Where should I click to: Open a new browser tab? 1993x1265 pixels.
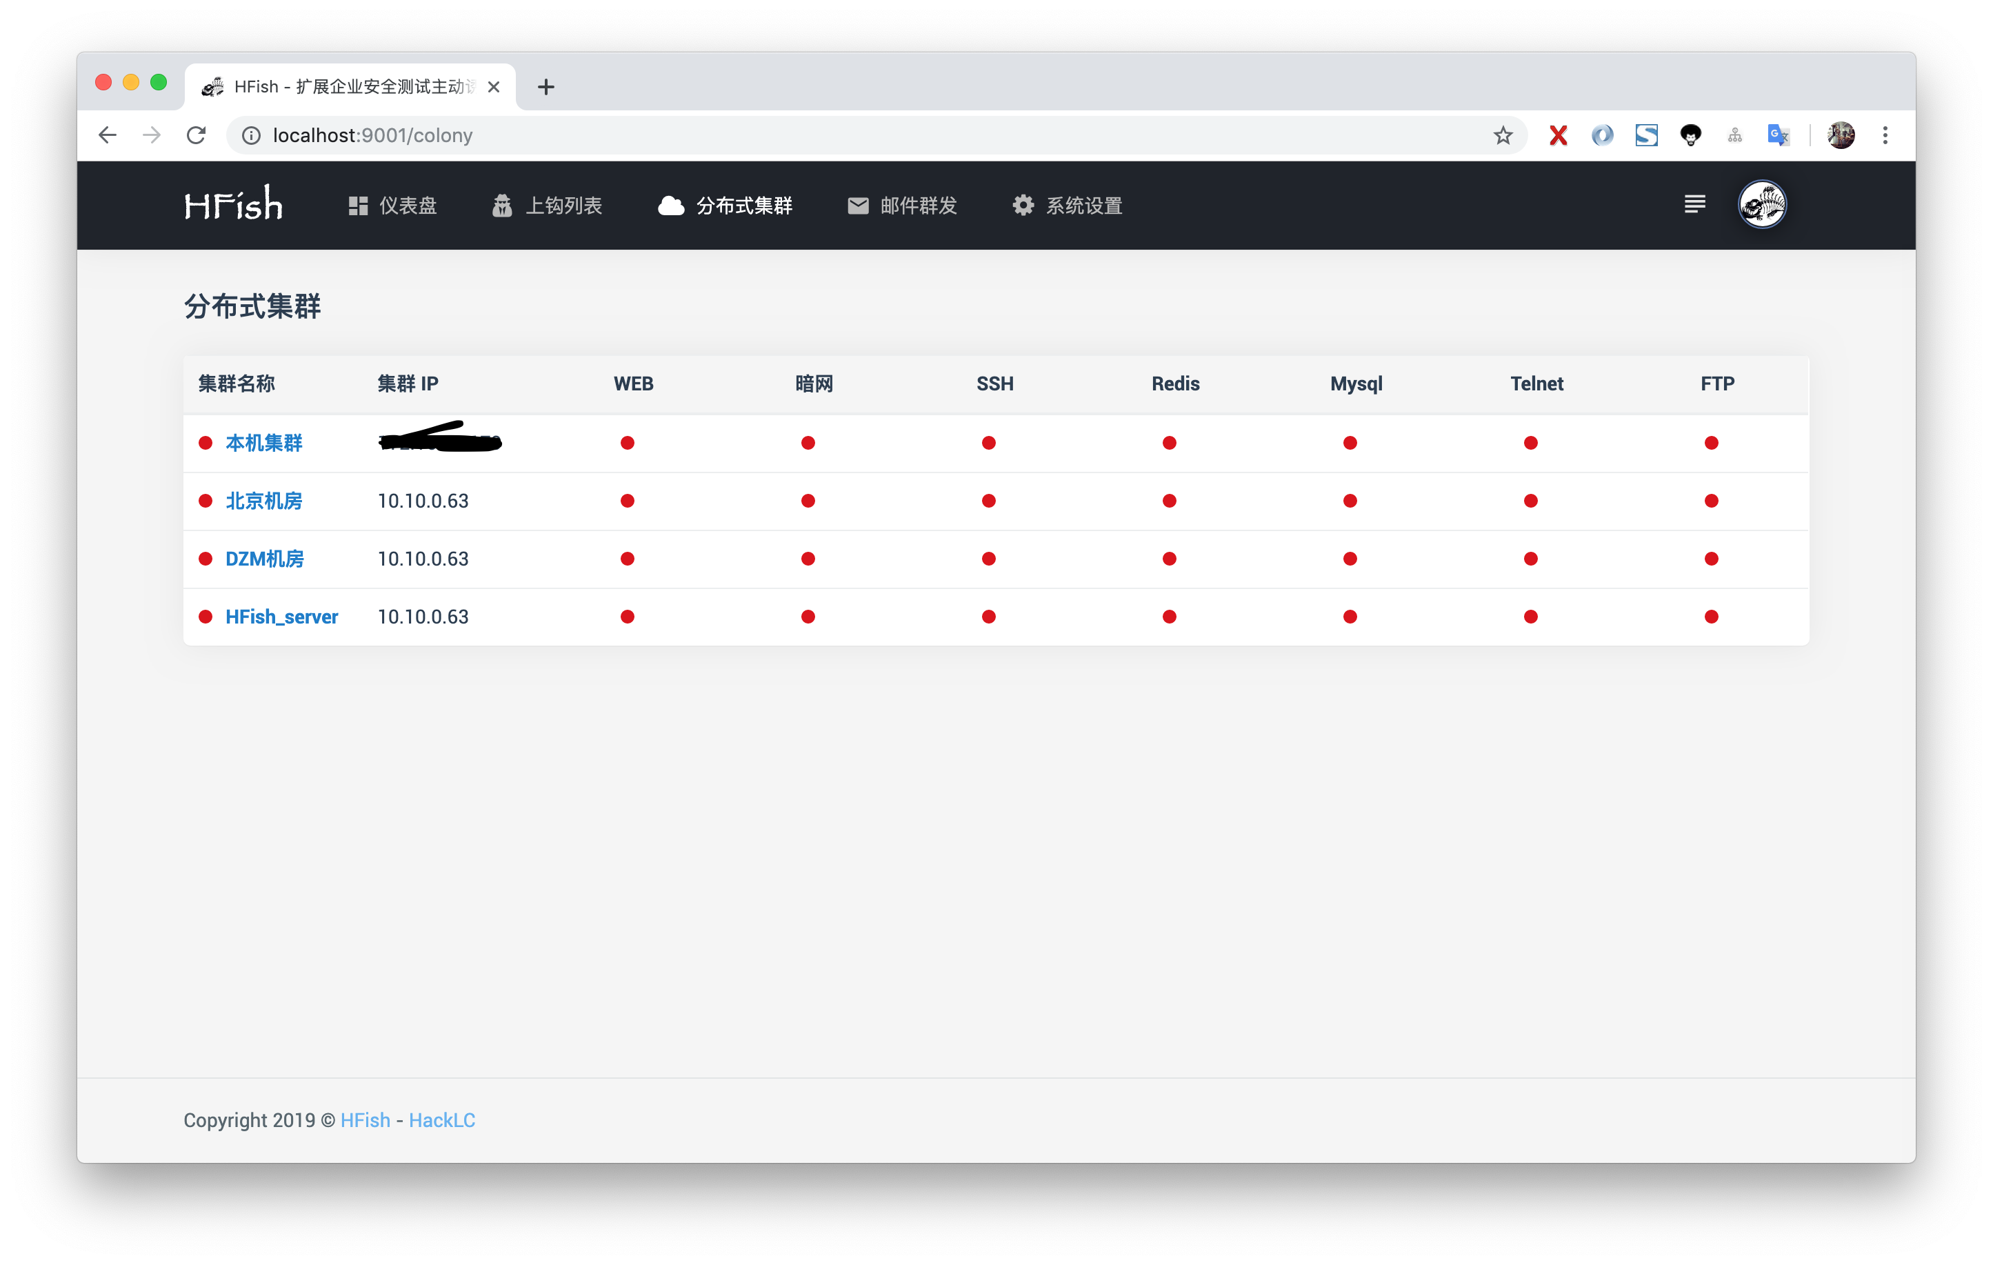[x=545, y=87]
